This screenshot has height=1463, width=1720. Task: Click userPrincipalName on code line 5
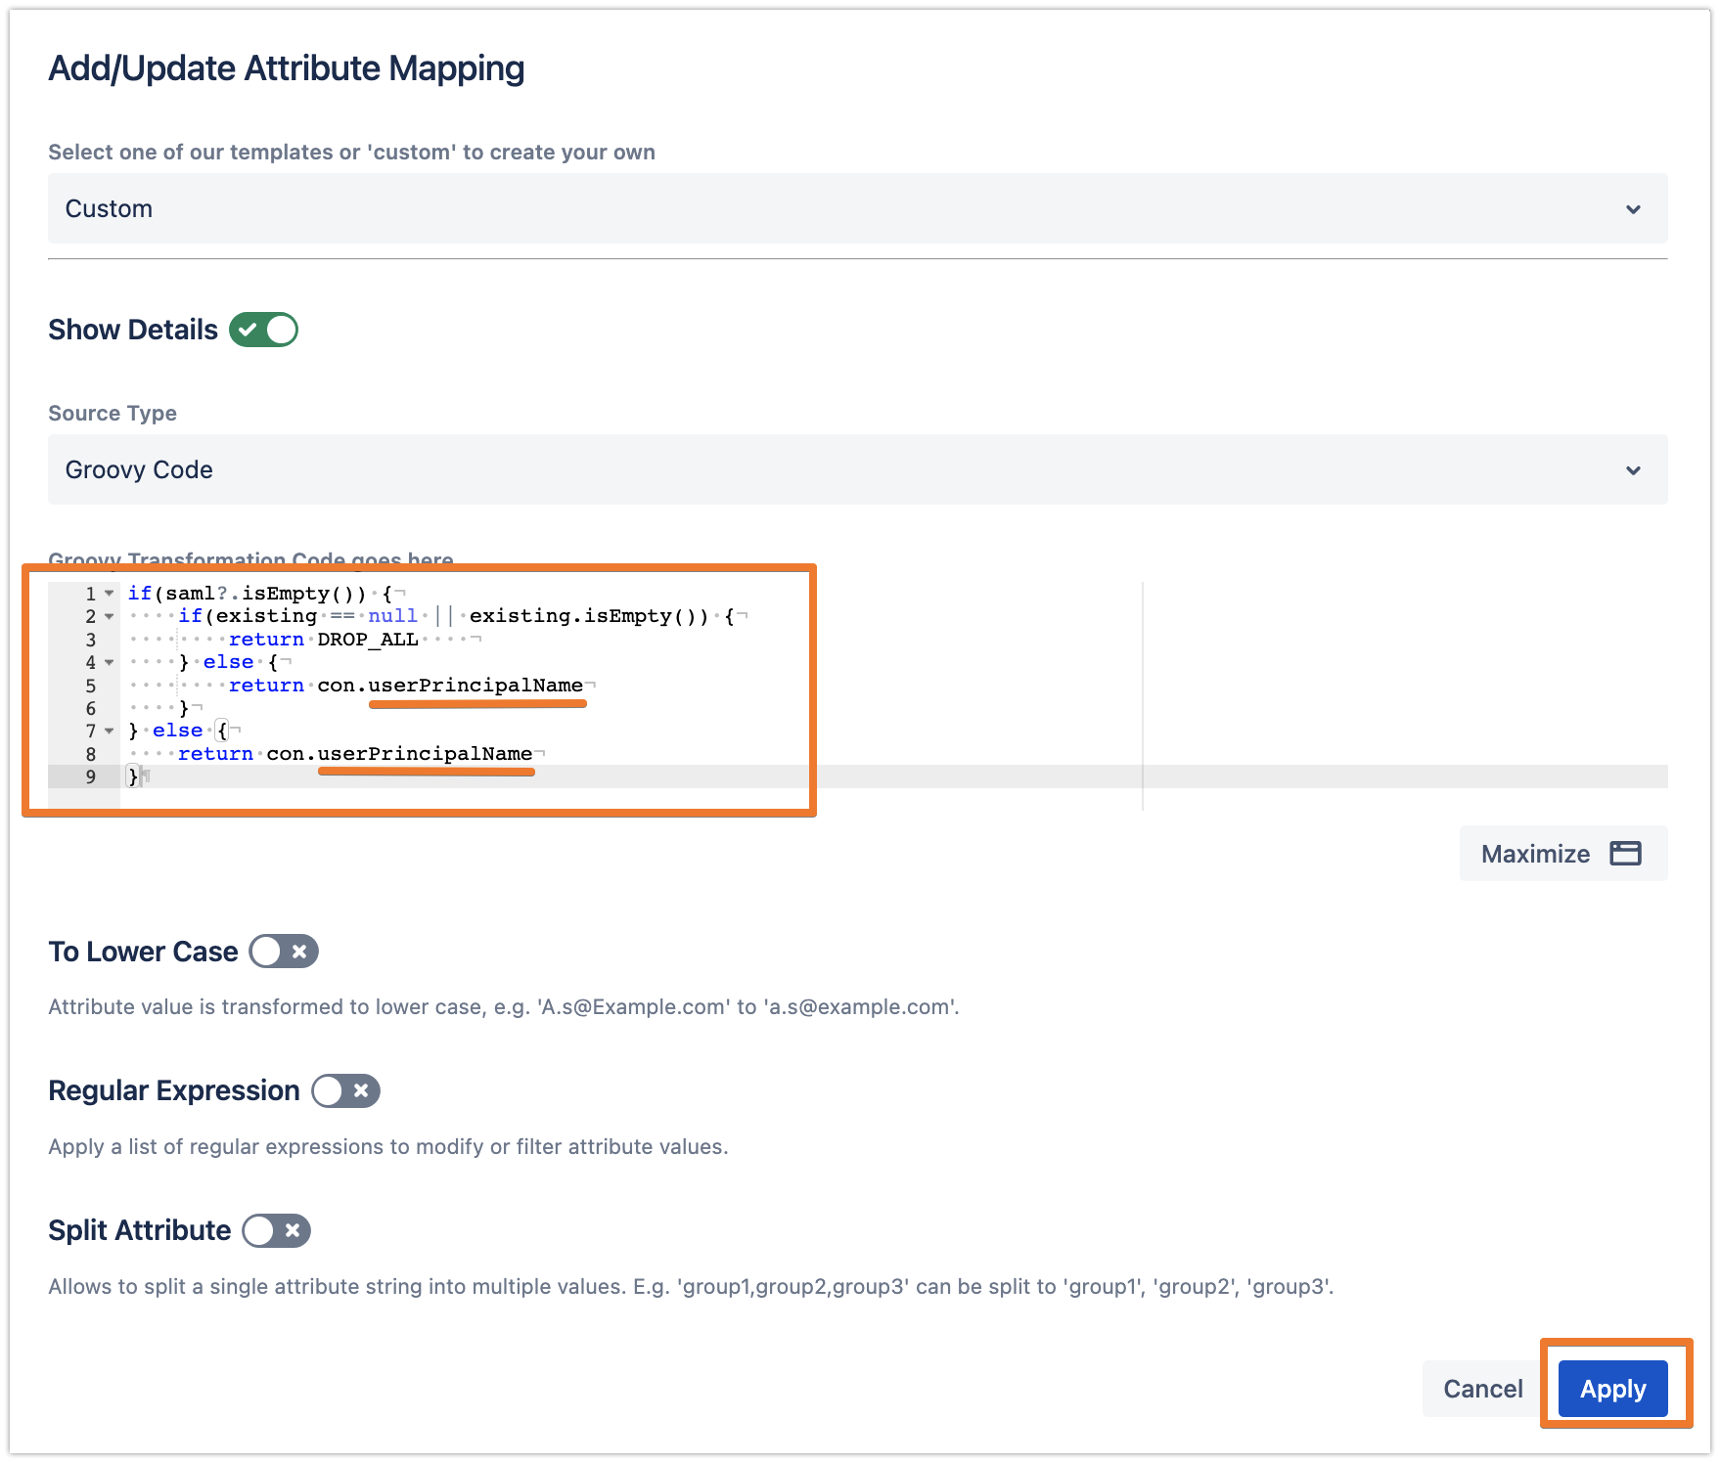475,686
